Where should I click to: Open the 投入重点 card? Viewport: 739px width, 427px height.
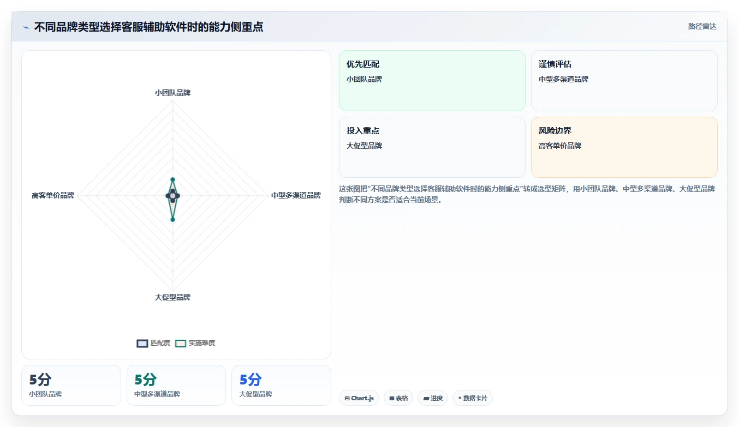[x=432, y=147]
